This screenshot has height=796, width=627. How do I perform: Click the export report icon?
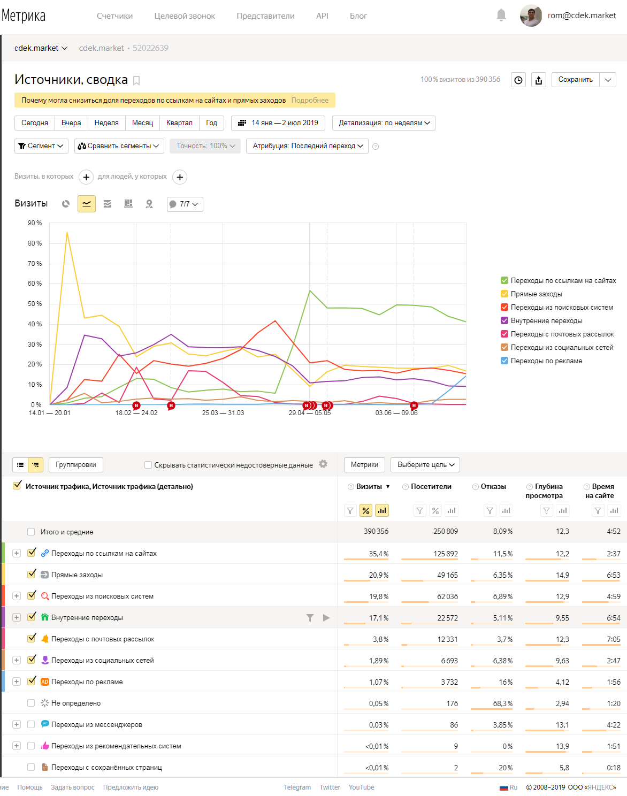click(x=539, y=80)
